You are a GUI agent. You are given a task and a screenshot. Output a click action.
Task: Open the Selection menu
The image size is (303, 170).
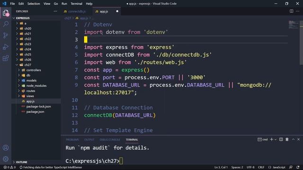click(34, 4)
